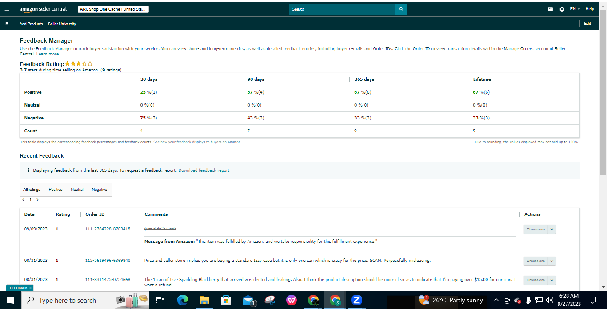The height and width of the screenshot is (309, 607).
Task: Click the Rating column header
Action: (63, 214)
